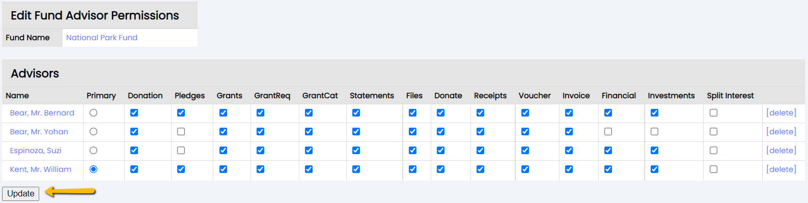Click the Advisors section heading
808x203 pixels.
click(35, 74)
